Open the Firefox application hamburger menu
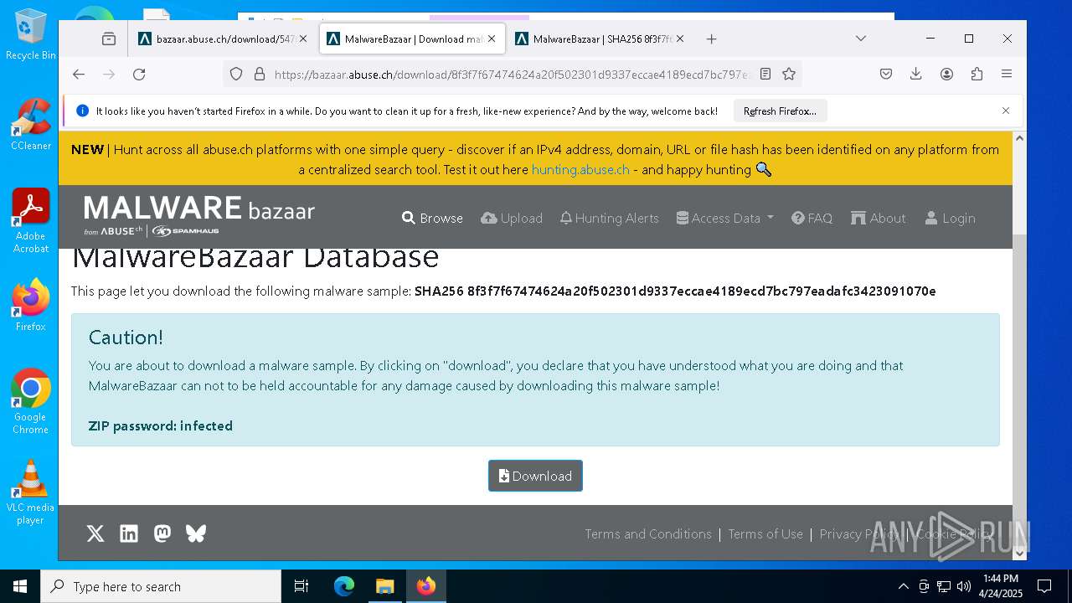Image resolution: width=1072 pixels, height=603 pixels. (x=1007, y=74)
